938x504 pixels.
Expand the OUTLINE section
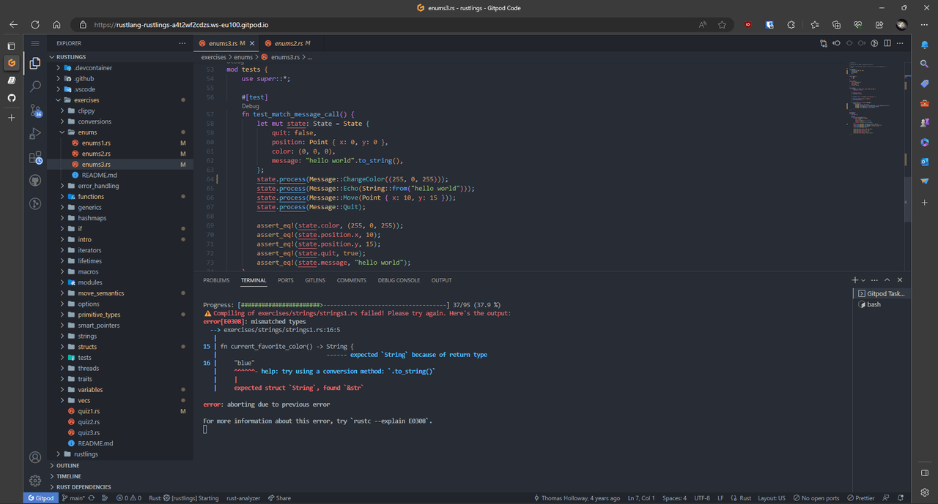[x=67, y=465]
